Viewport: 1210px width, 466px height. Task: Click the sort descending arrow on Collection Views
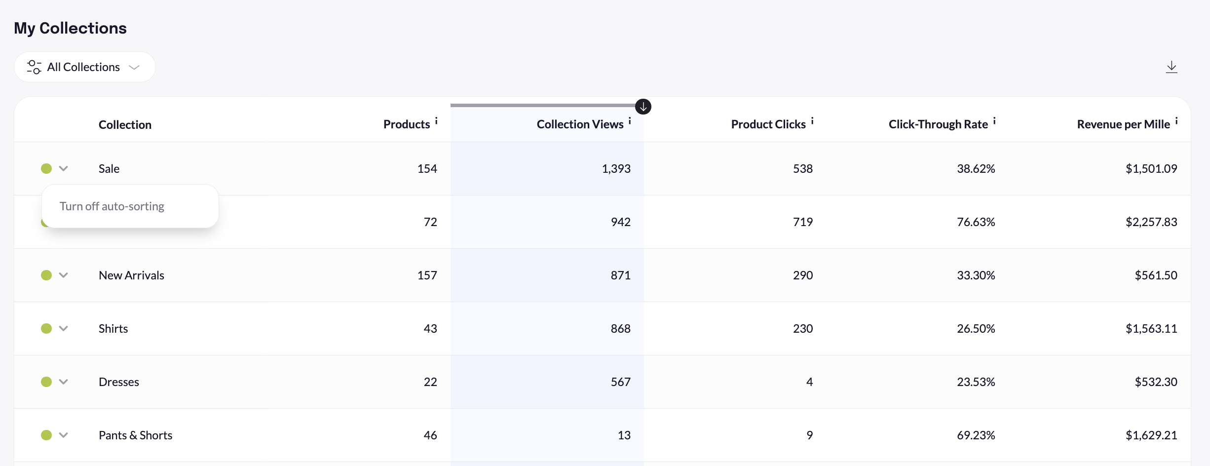coord(643,107)
